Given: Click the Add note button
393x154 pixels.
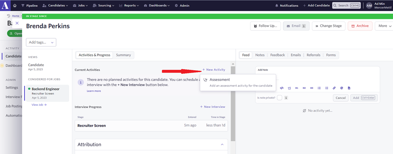Looking at the screenshot, I should tap(364, 98).
